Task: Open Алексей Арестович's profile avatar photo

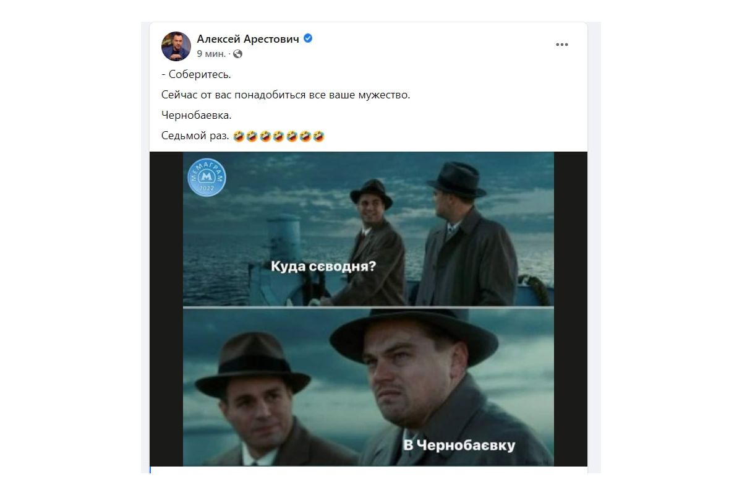Action: tap(176, 46)
